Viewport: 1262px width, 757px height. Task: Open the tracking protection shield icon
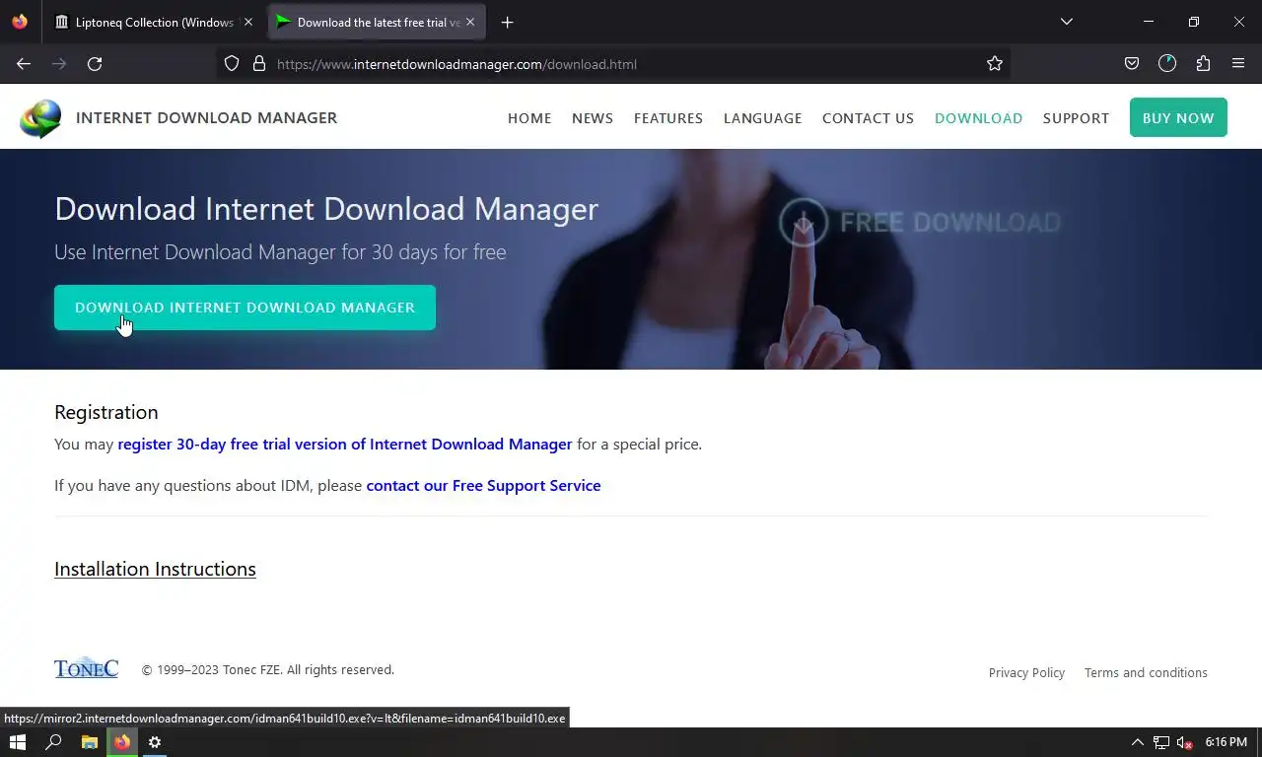point(232,64)
